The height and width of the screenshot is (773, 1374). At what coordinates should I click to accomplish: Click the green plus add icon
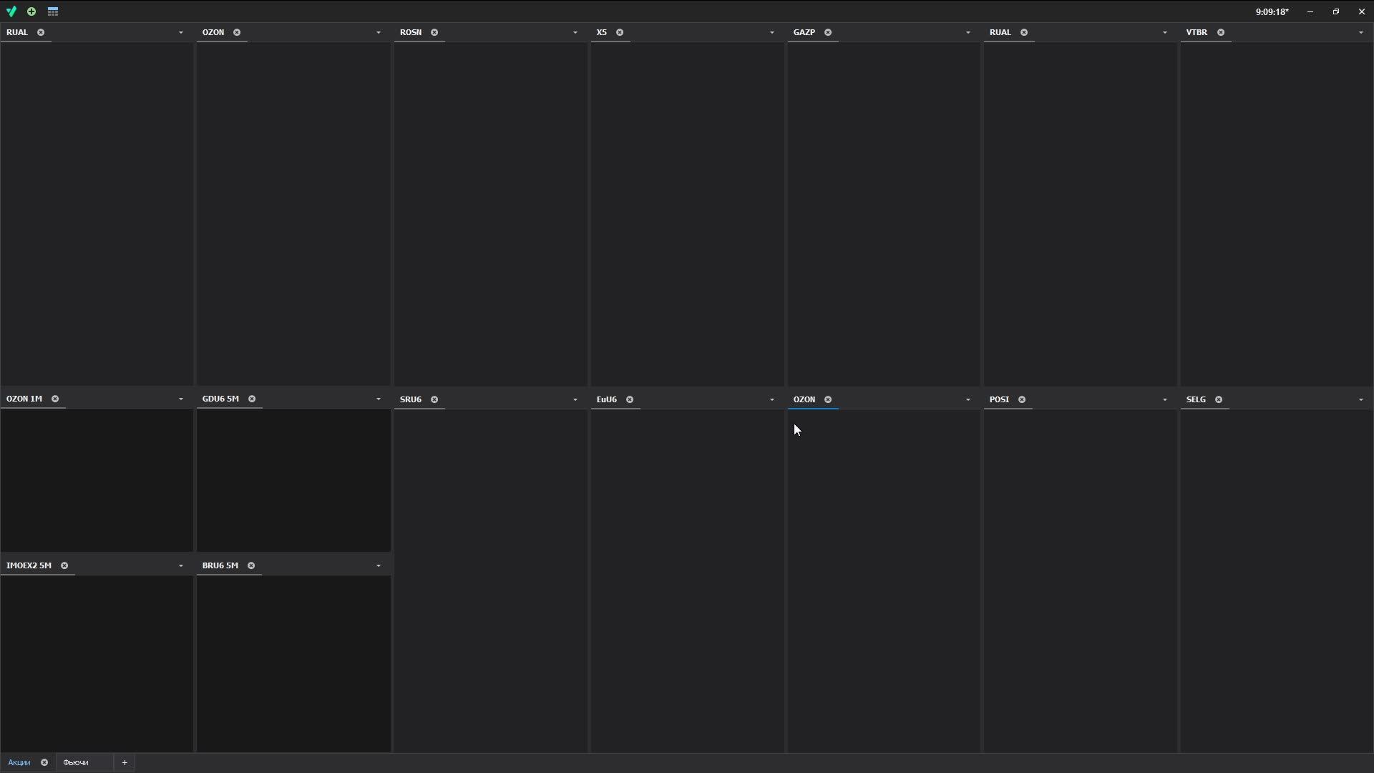[x=31, y=11]
